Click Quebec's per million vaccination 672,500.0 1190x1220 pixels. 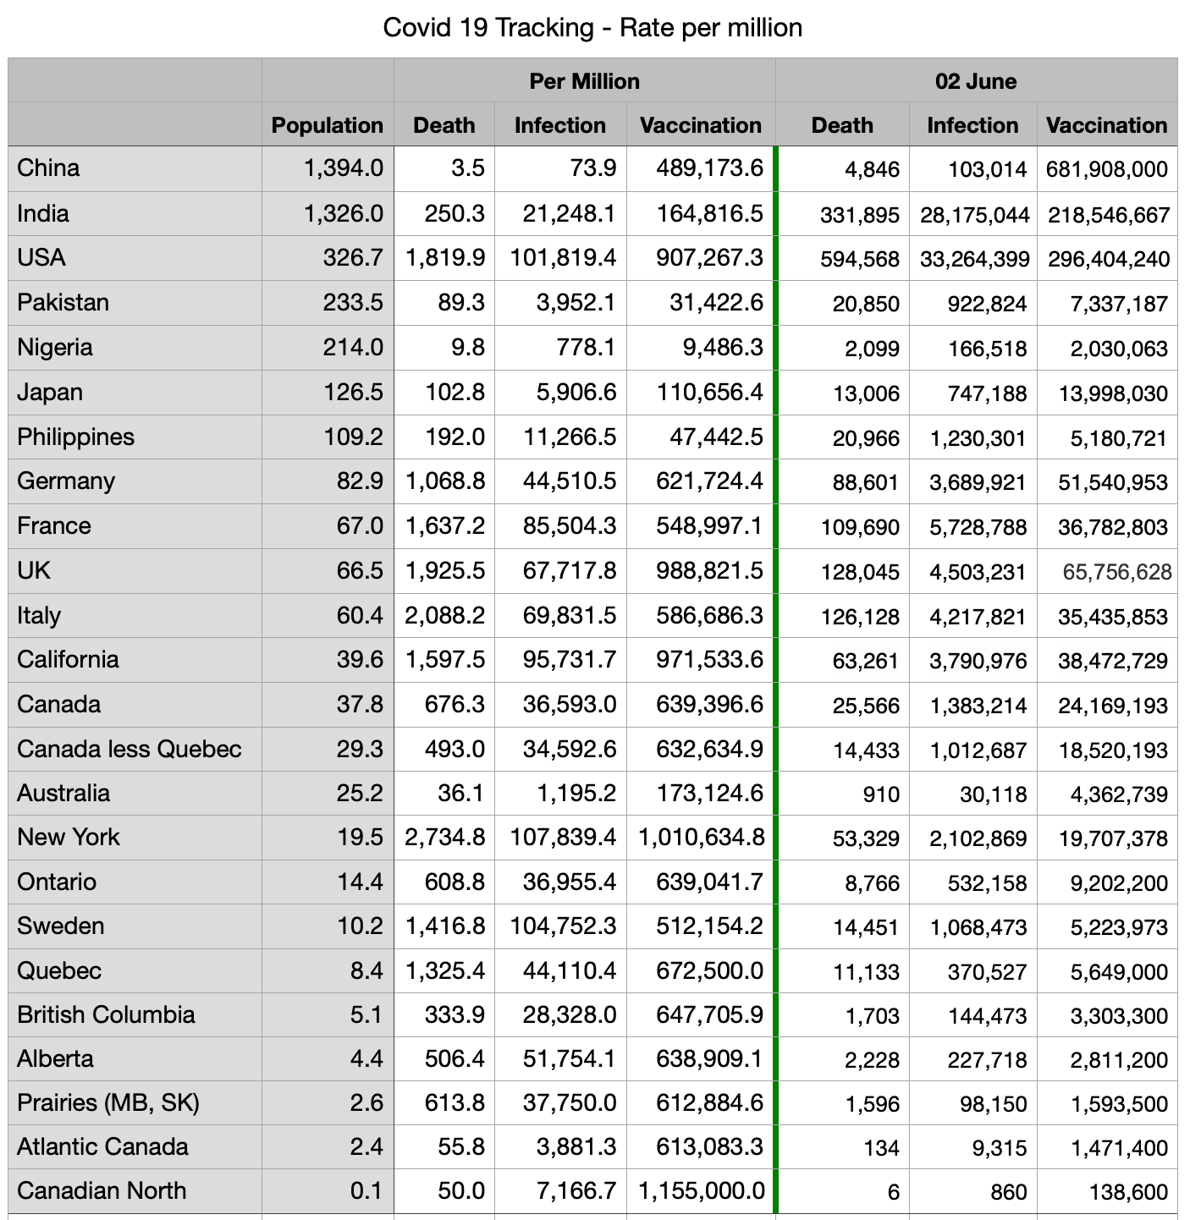709,971
